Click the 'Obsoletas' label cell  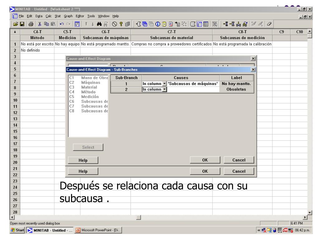pos(236,89)
